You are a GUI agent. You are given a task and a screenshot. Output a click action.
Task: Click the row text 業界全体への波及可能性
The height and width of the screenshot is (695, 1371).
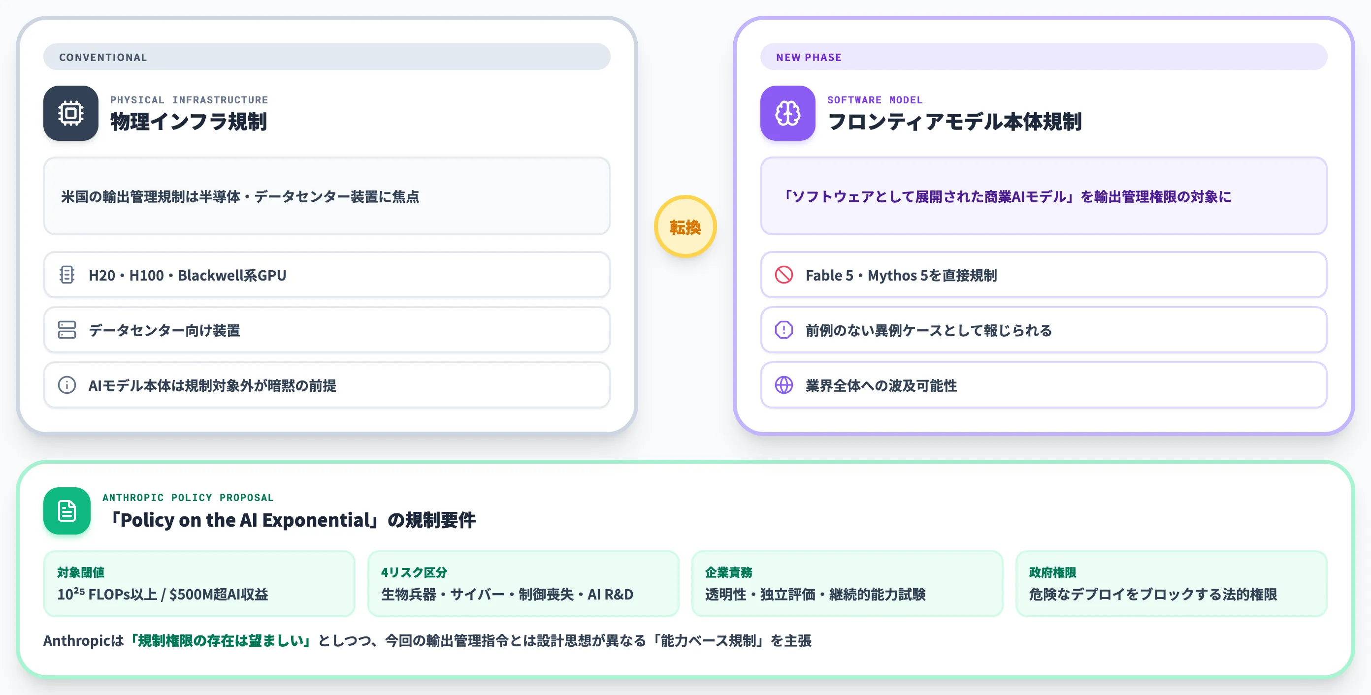(881, 385)
